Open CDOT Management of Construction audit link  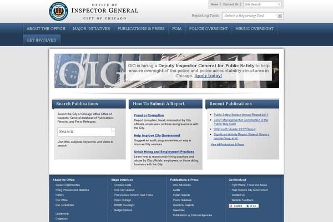241,122
